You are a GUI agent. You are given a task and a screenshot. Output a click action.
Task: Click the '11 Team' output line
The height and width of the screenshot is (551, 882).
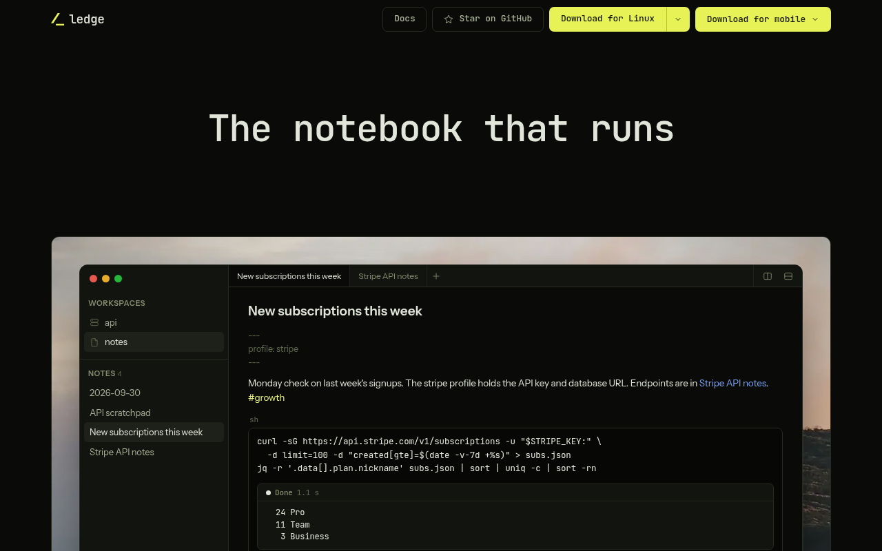point(293,525)
